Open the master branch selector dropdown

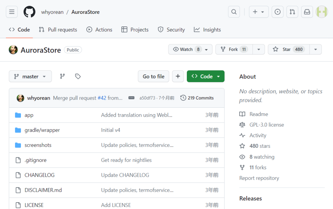click(x=30, y=76)
